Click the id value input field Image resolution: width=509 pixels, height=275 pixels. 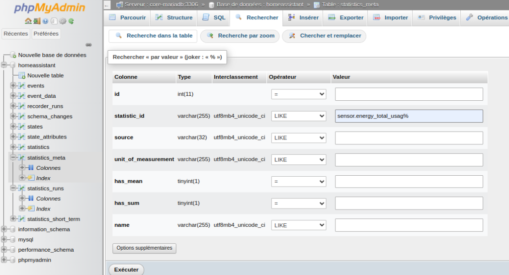coord(409,94)
